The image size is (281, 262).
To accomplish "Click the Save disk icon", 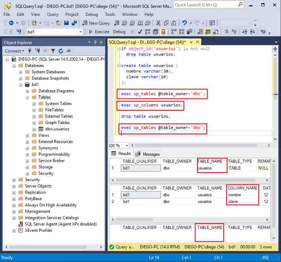I will [66, 23].
